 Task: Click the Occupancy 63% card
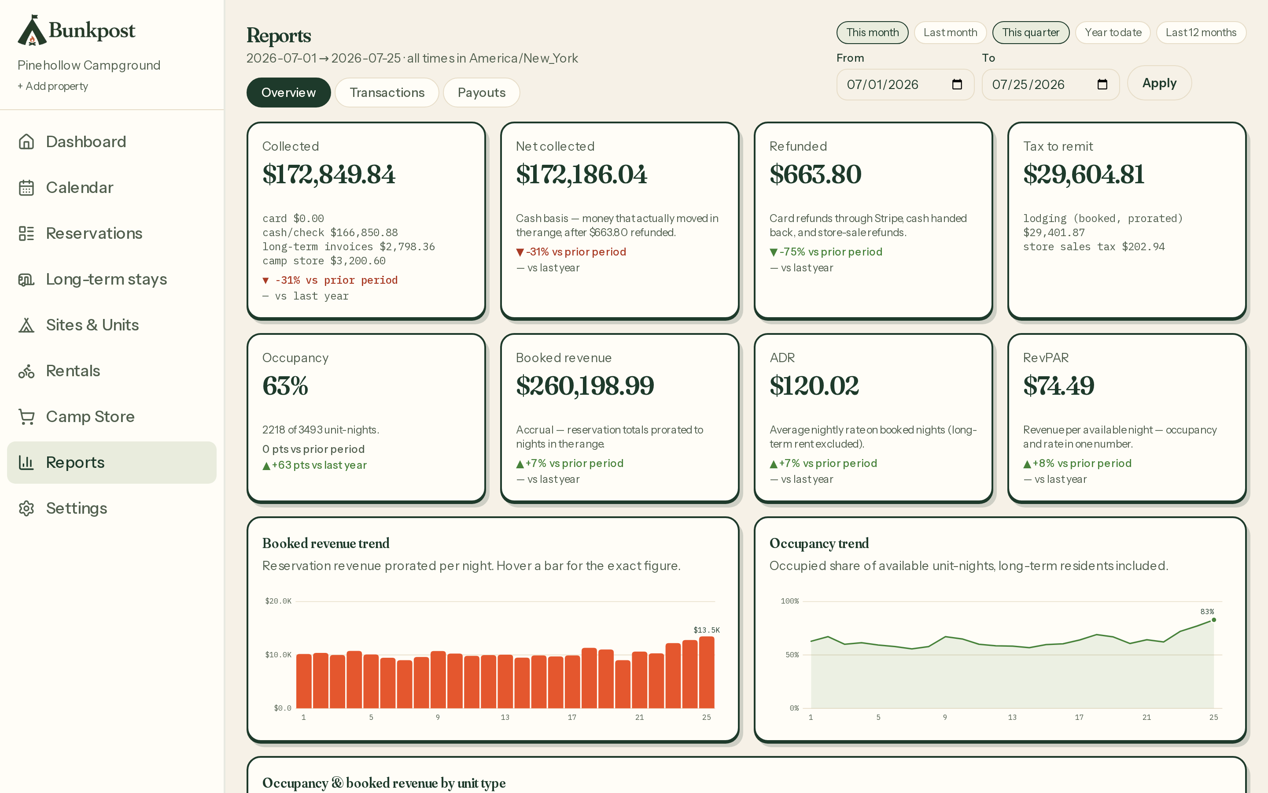366,418
